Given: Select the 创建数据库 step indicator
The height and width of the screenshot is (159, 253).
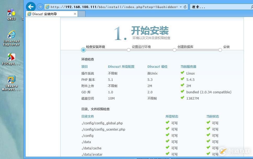Looking at the screenshot, I should point(174,50).
